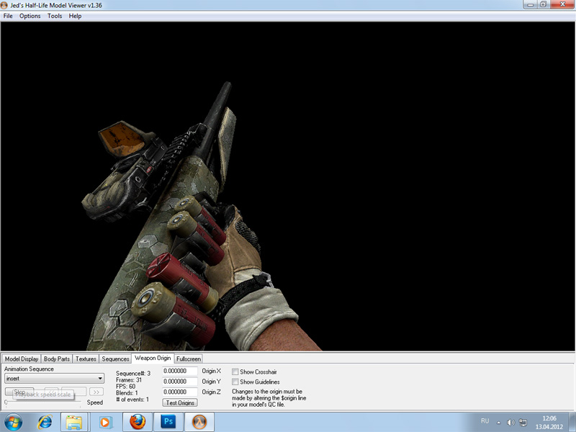Switch to the Body Parts tab
The height and width of the screenshot is (432, 576).
point(57,359)
